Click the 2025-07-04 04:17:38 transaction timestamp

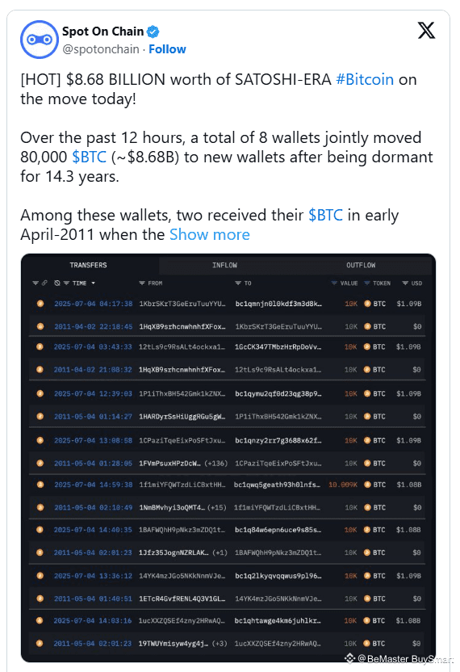point(94,304)
